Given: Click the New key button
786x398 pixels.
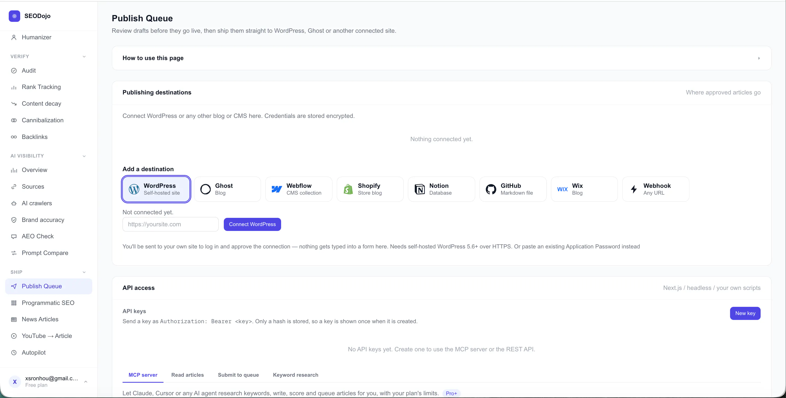Looking at the screenshot, I should click(x=745, y=313).
